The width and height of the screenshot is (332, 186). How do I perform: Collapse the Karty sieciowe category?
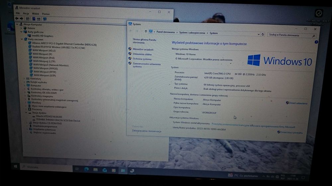[22, 39]
